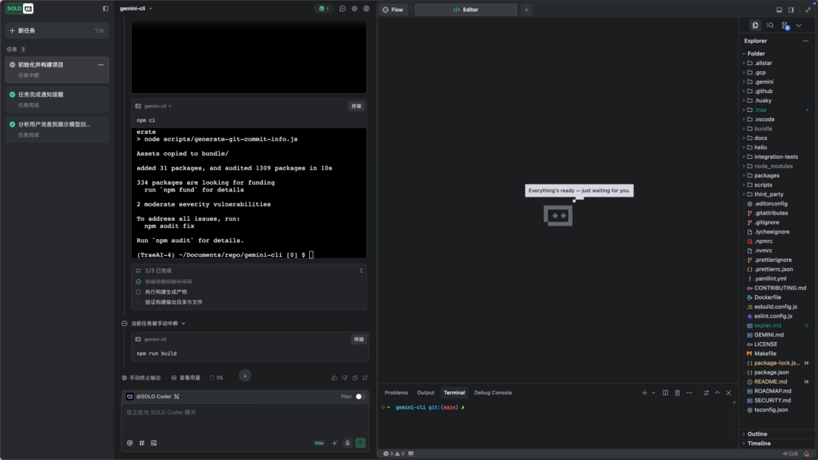
Task: Switch to the Flow tab
Action: point(393,10)
